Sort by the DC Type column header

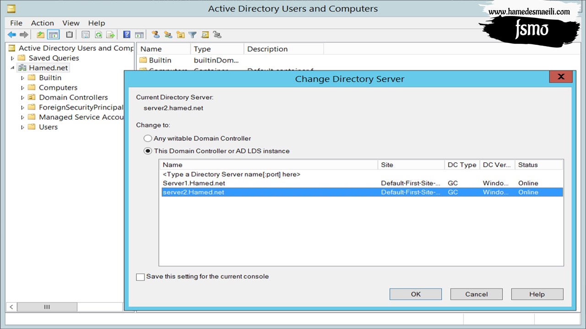click(462, 165)
